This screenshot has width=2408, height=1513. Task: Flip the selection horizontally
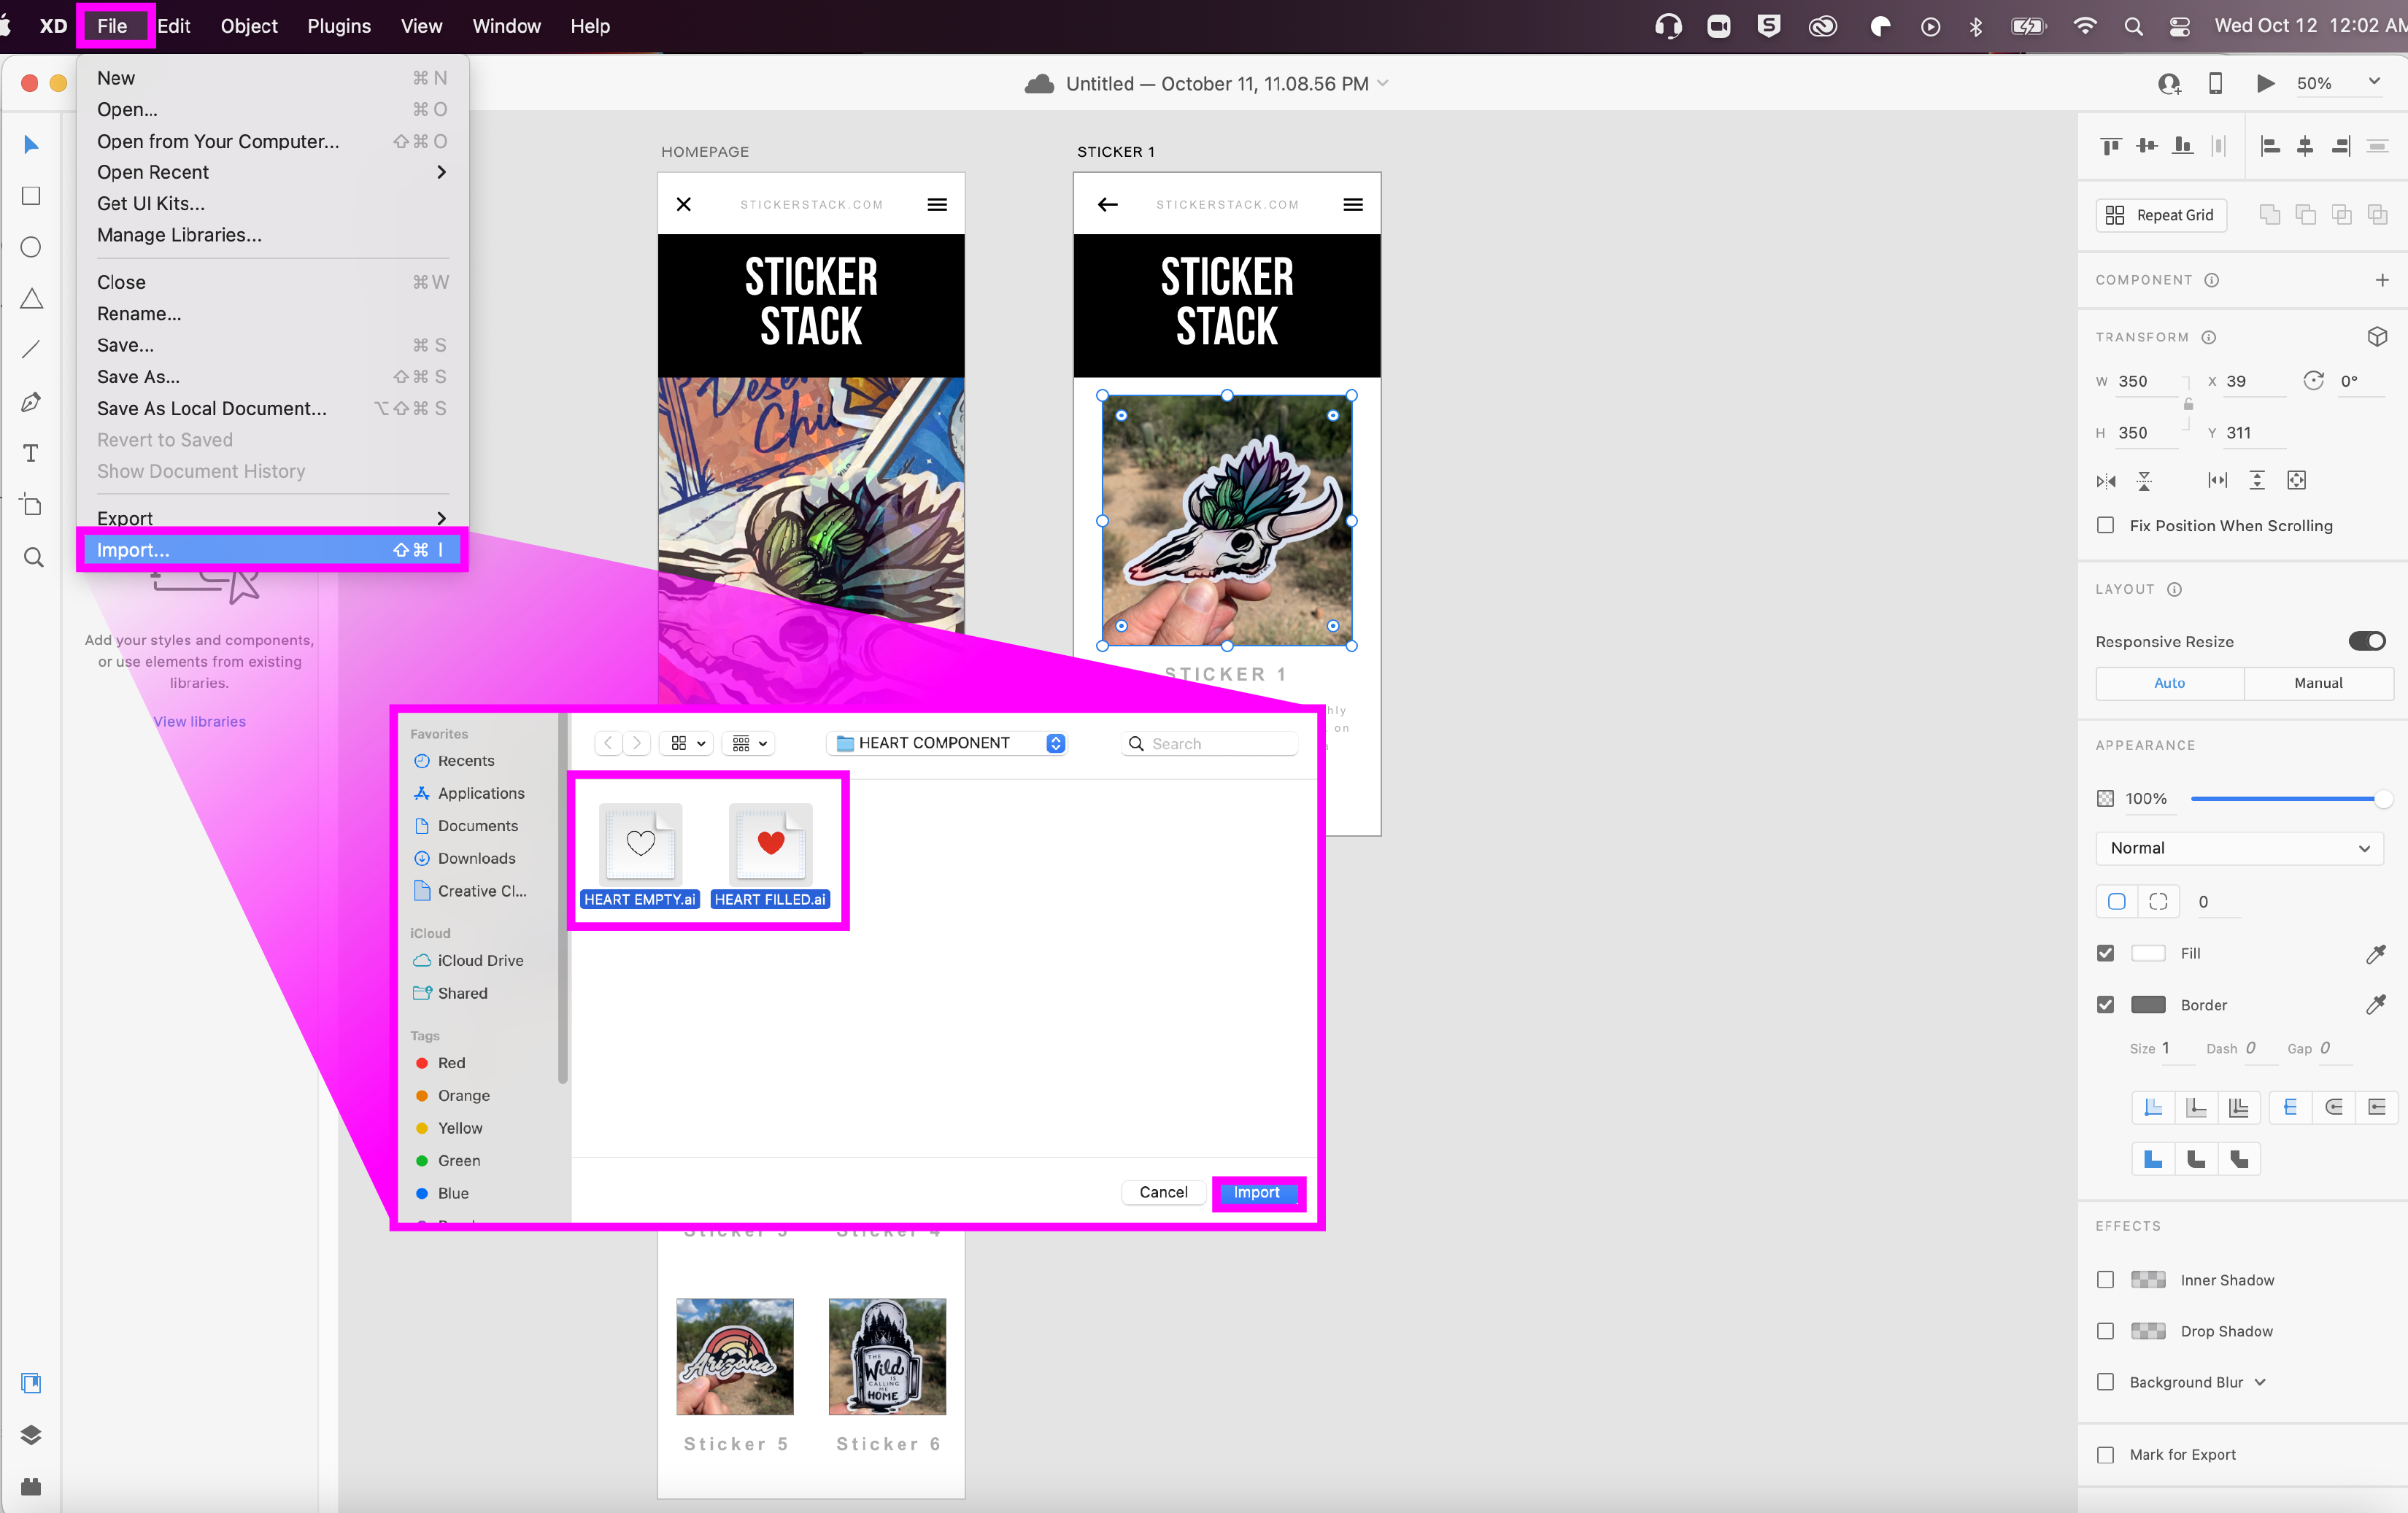click(x=2106, y=481)
